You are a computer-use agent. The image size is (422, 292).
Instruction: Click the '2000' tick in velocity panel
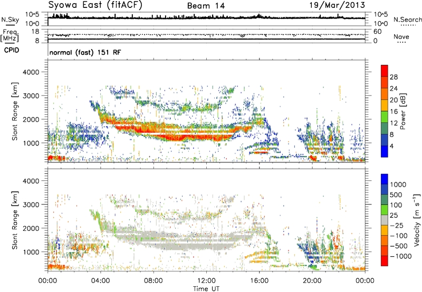click(31, 228)
